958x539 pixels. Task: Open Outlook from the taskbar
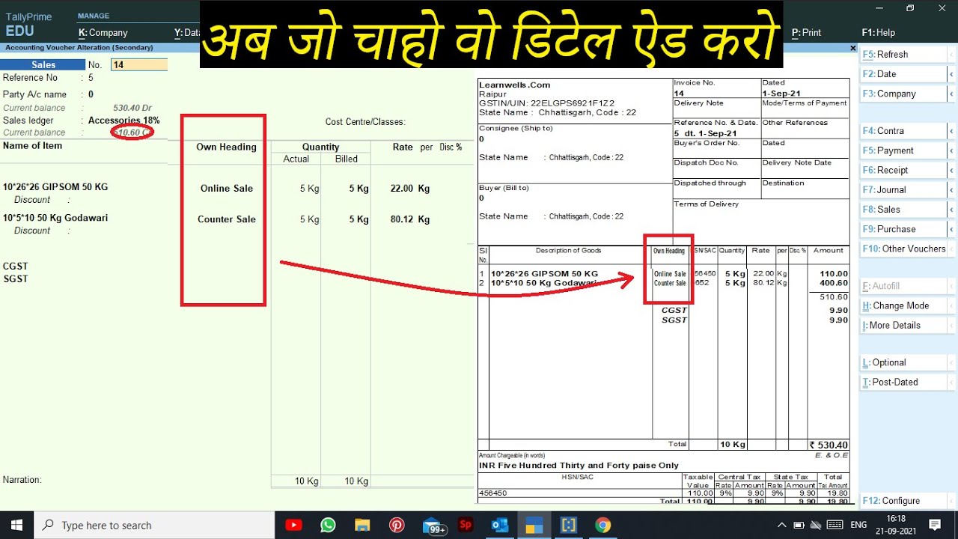click(500, 525)
